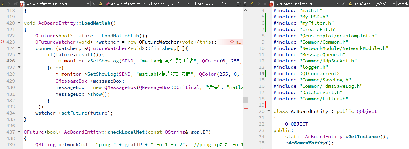
Task: Click the left editor vertical scrollbar thumb
Action: (x=246, y=100)
